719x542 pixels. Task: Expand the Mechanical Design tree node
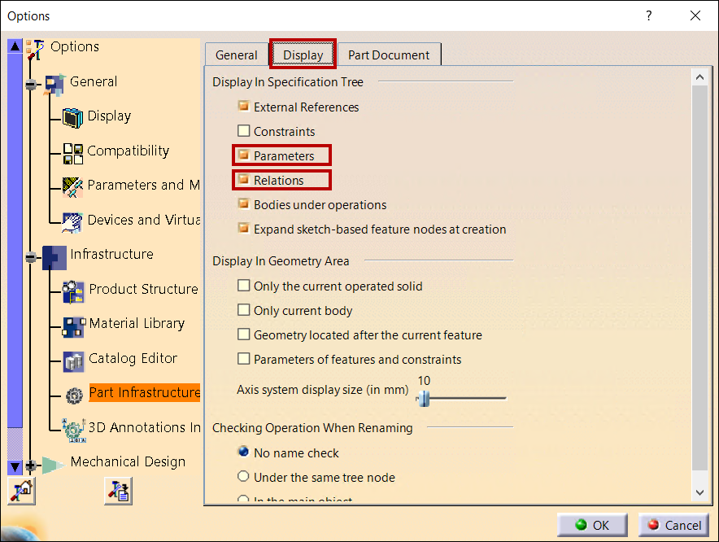31,466
